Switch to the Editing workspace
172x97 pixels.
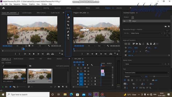[x=69, y=8]
